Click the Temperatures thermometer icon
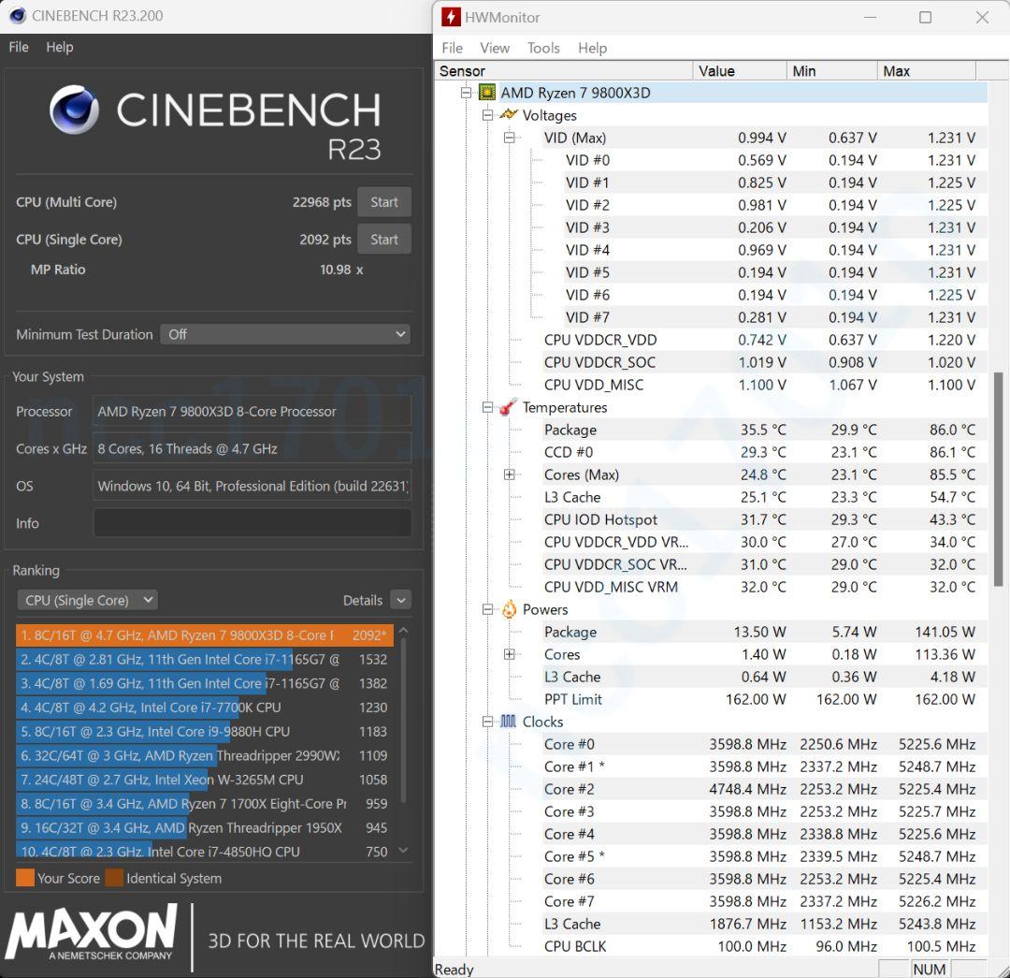The width and height of the screenshot is (1010, 978). point(509,407)
